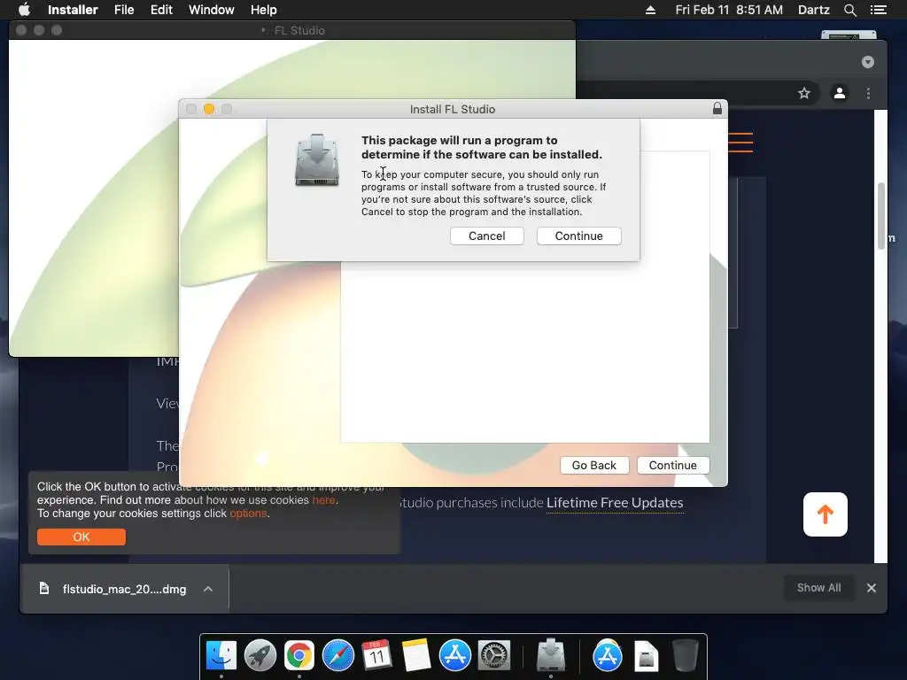Open Google Chrome in the Dock
The width and height of the screenshot is (907, 680).
(x=299, y=656)
